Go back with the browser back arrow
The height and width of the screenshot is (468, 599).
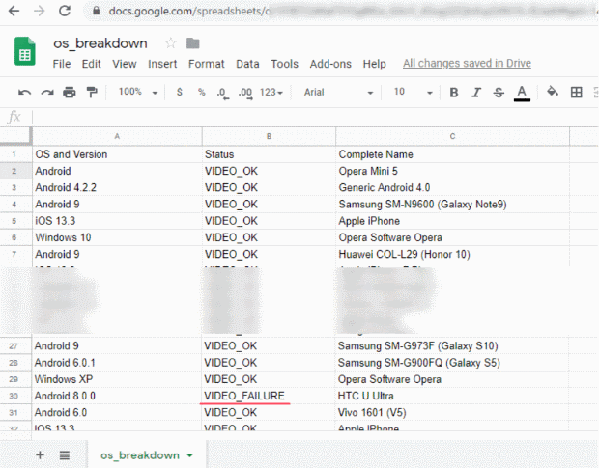[14, 11]
